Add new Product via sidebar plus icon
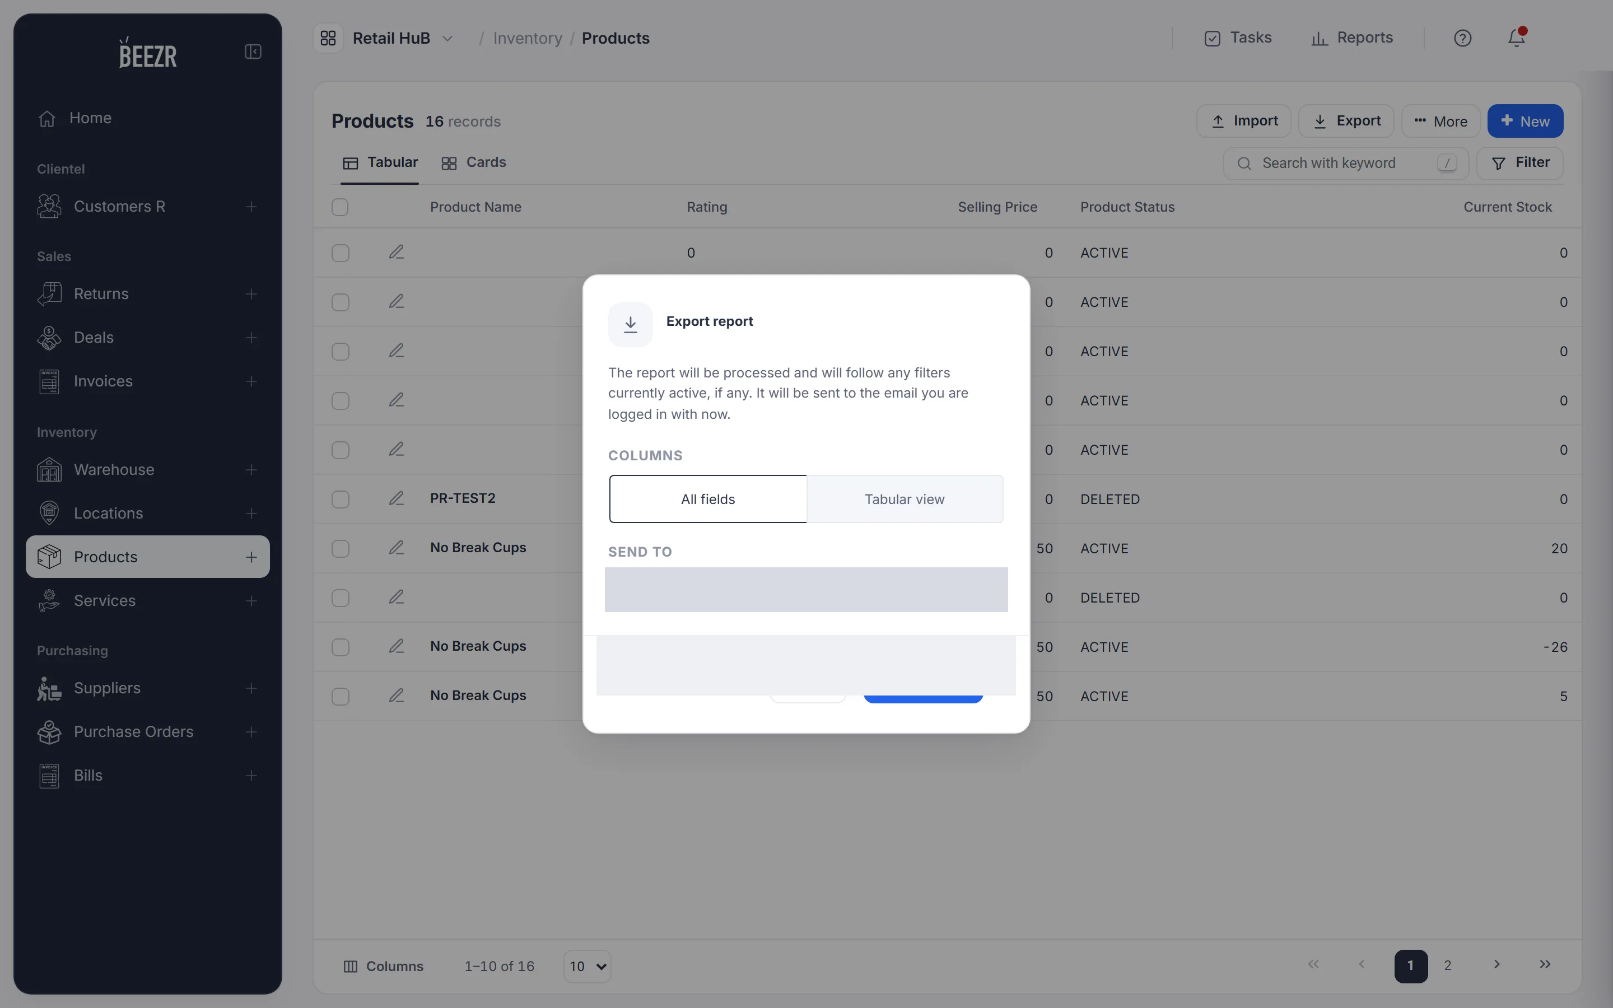 click(251, 557)
